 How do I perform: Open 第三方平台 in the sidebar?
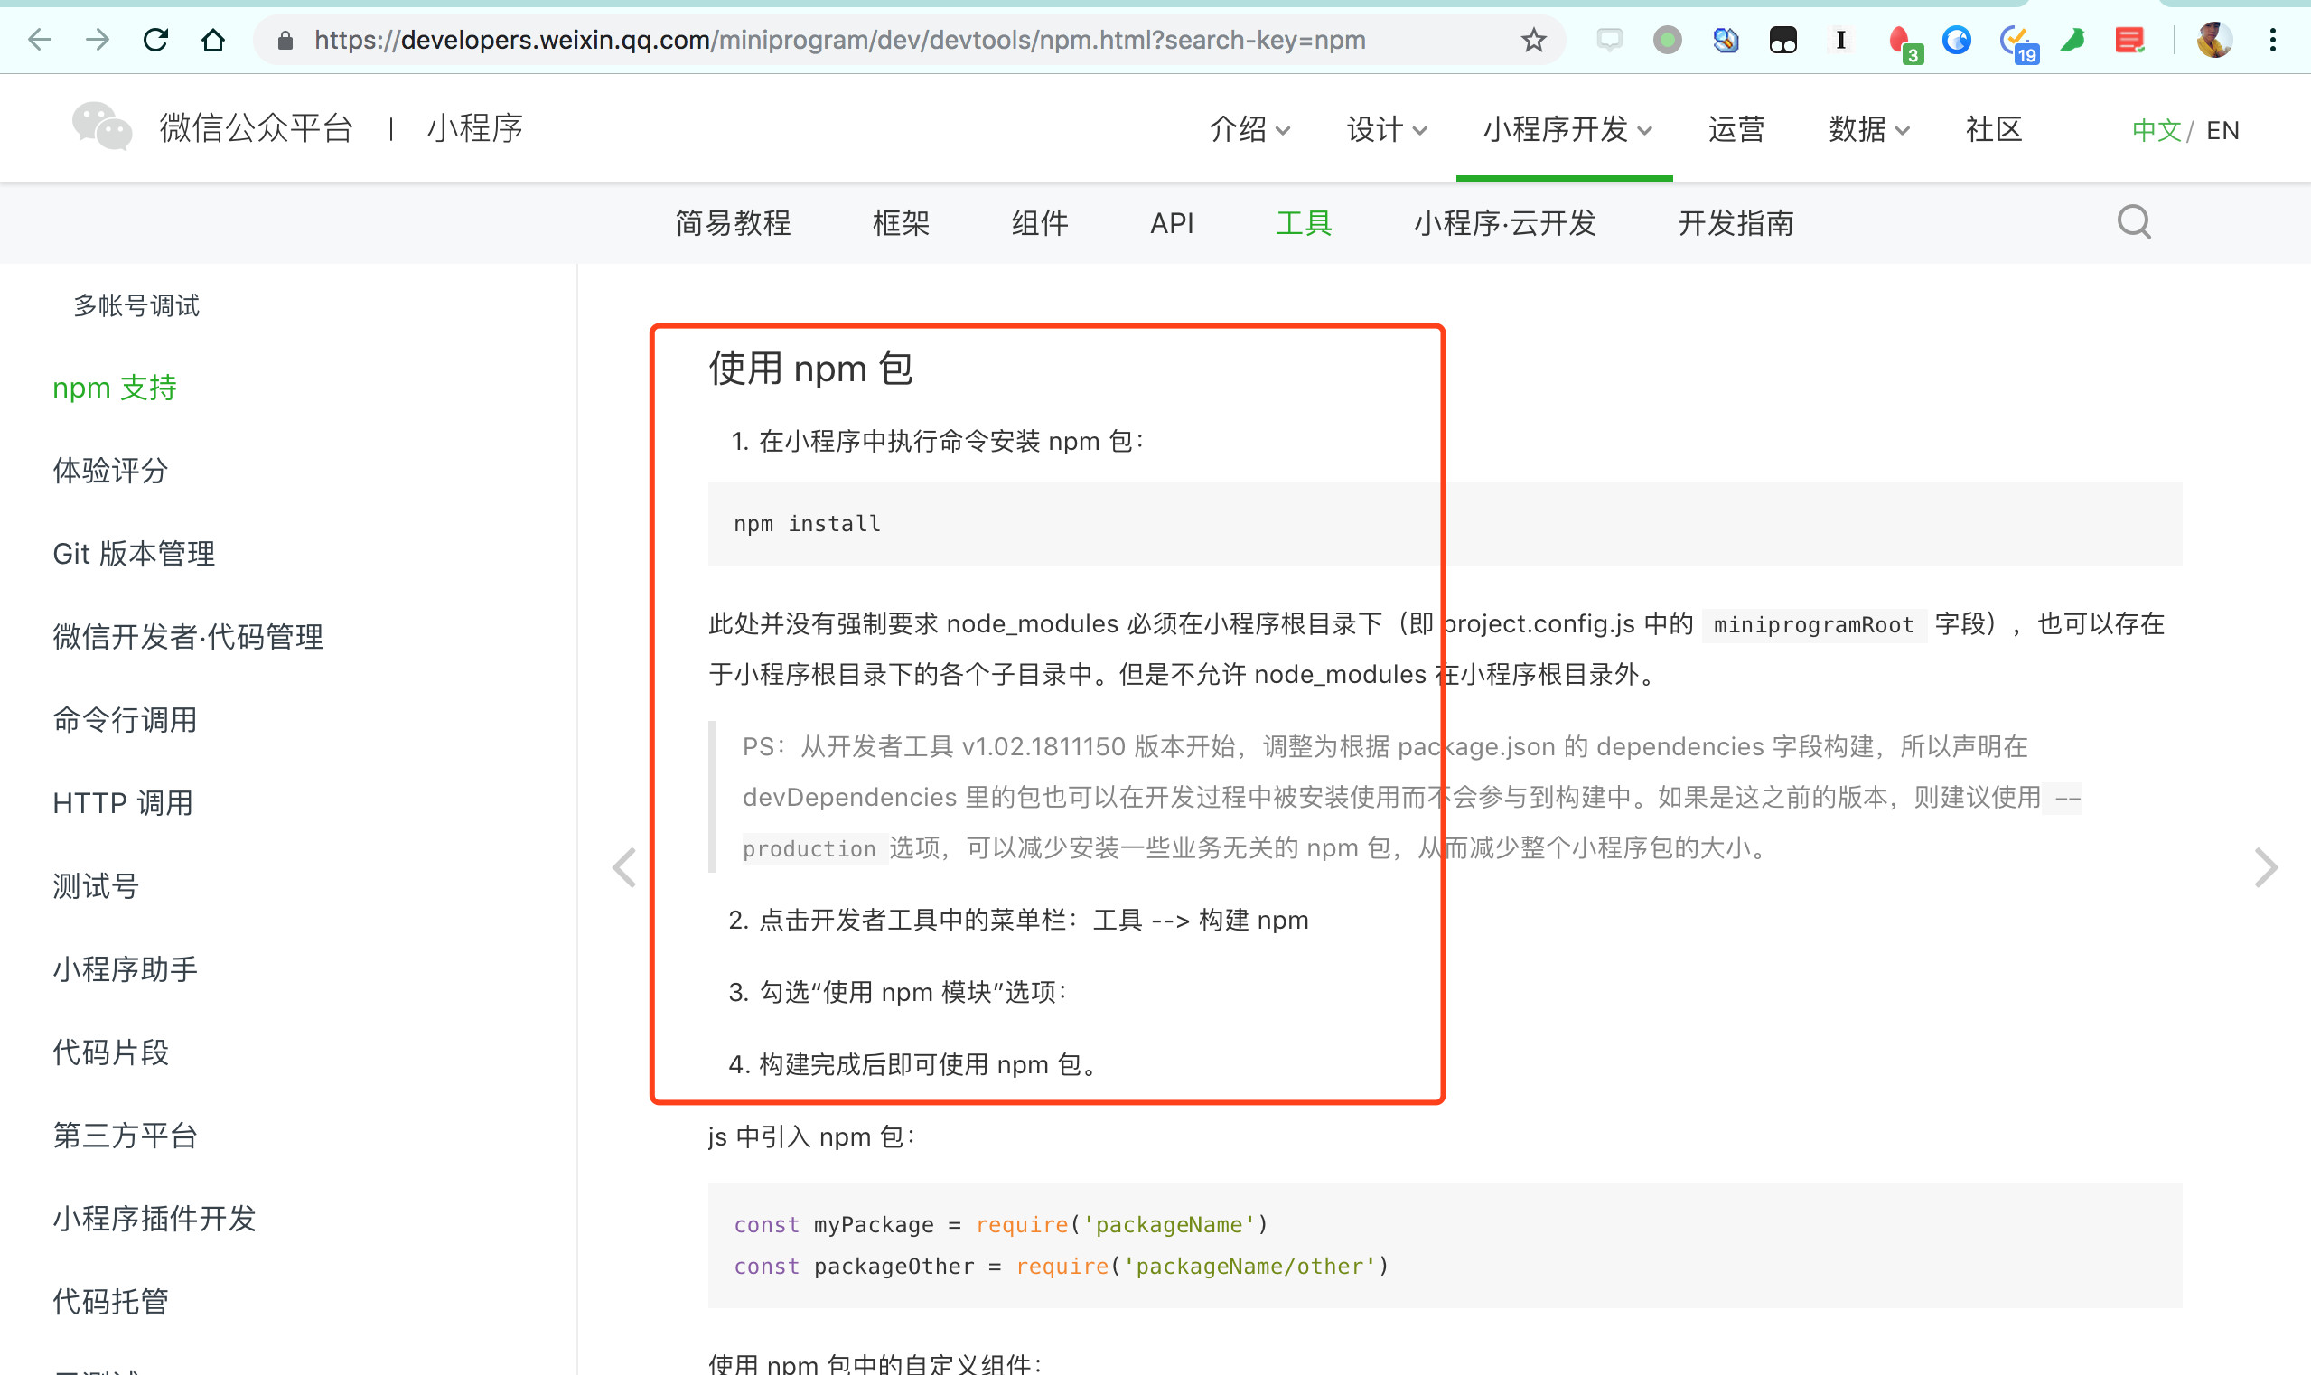tap(125, 1135)
